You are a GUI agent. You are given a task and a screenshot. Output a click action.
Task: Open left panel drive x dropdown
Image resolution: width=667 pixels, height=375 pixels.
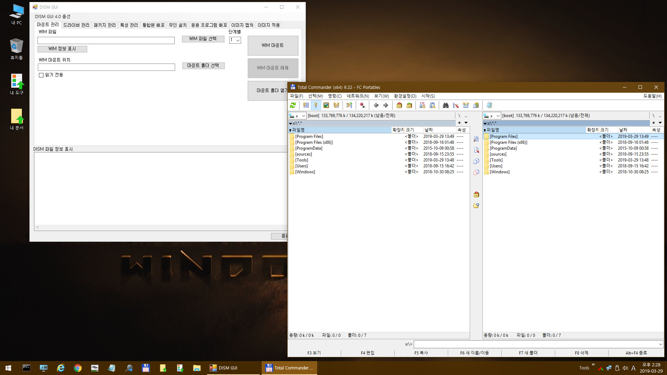[297, 116]
